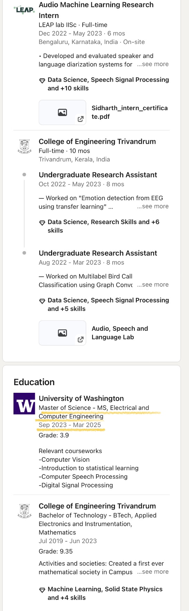The image size is (189, 611).
Task: Open external link icon on Sidharth certificate thumbnail
Action: click(x=81, y=119)
